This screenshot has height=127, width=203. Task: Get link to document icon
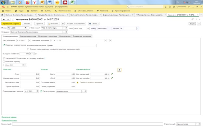[193, 19]
